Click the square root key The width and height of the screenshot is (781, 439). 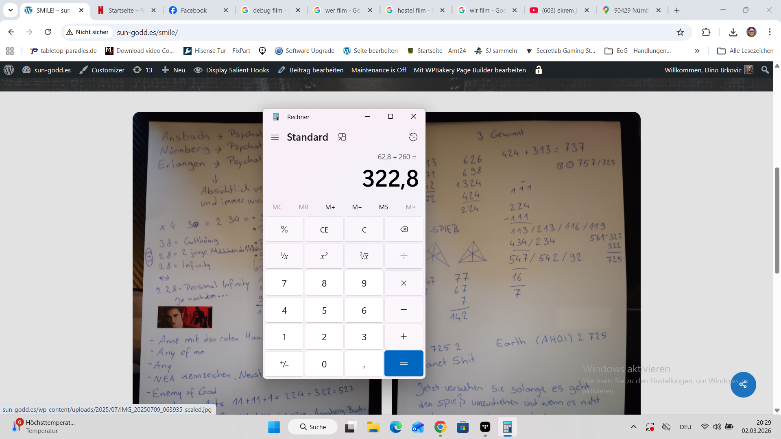[364, 256]
